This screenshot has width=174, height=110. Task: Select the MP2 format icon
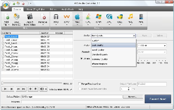(x=130, y=17)
